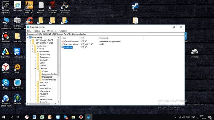The height and width of the screenshot is (120, 214).
Task: Open One Button Checkup shortcut
Action: click(x=65, y=7)
